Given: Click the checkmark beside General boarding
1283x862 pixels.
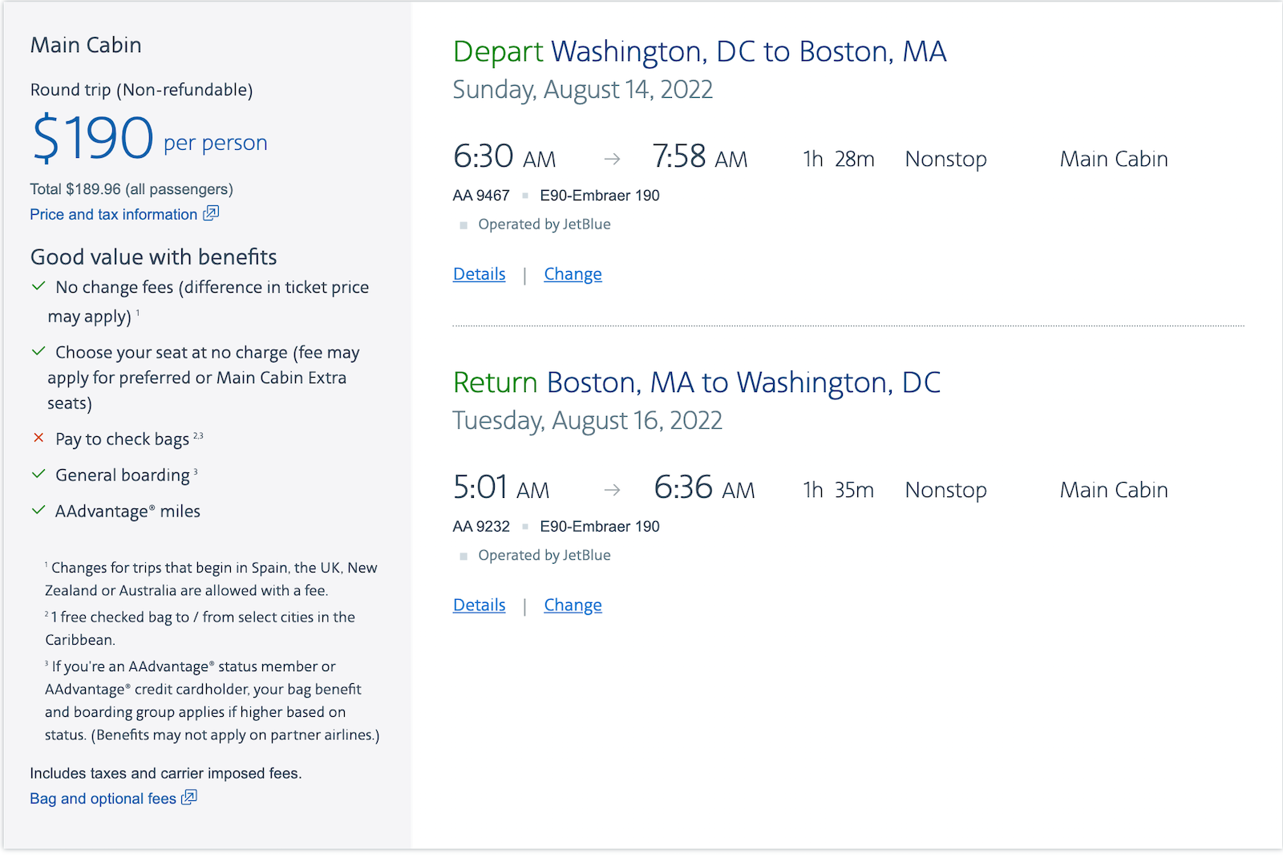Looking at the screenshot, I should [x=38, y=474].
